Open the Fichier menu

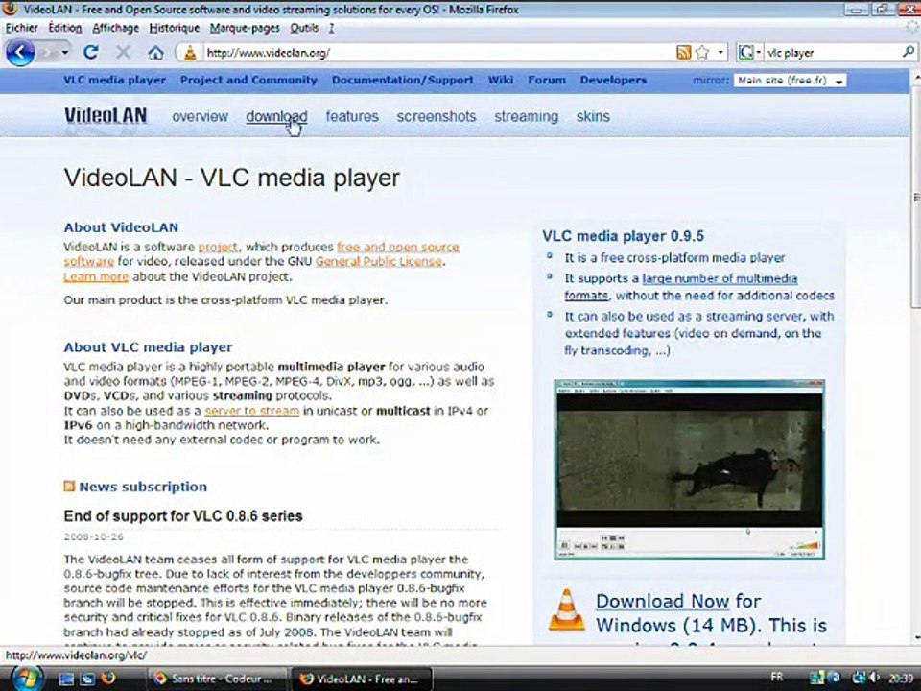[22, 28]
